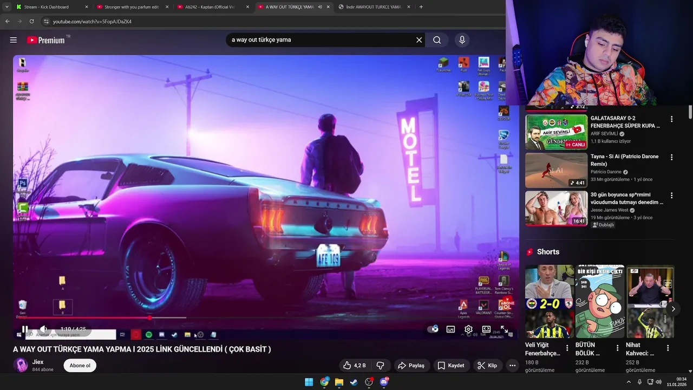Image resolution: width=693 pixels, height=390 pixels.
Task: Open Chrome from the taskbar
Action: [x=324, y=382]
